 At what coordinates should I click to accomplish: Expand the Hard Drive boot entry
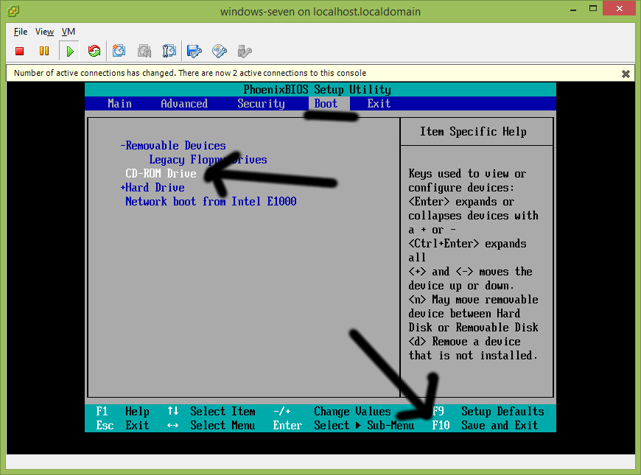pos(153,188)
